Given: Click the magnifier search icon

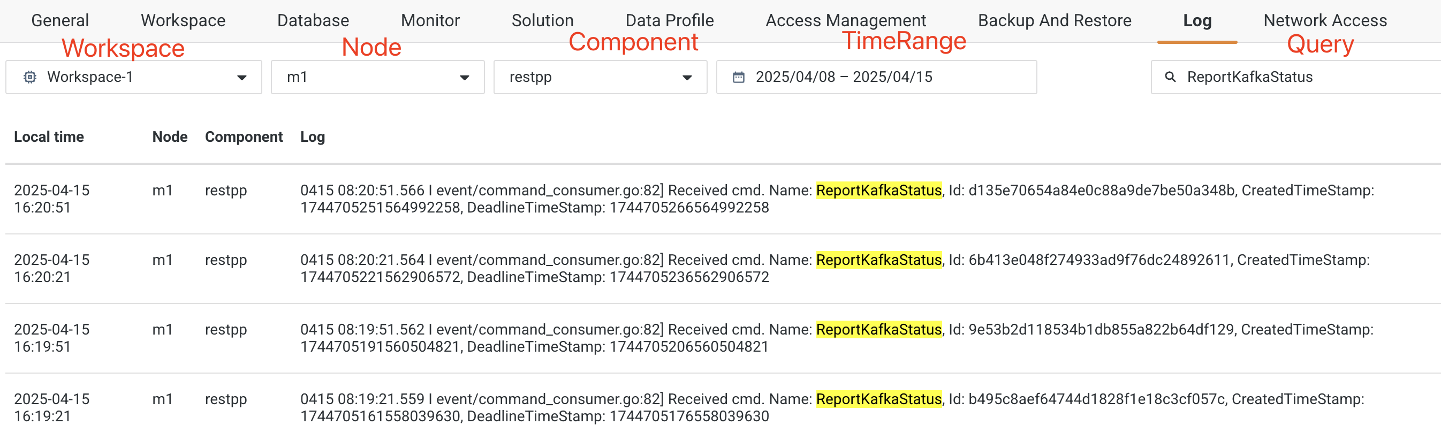Looking at the screenshot, I should point(1170,77).
